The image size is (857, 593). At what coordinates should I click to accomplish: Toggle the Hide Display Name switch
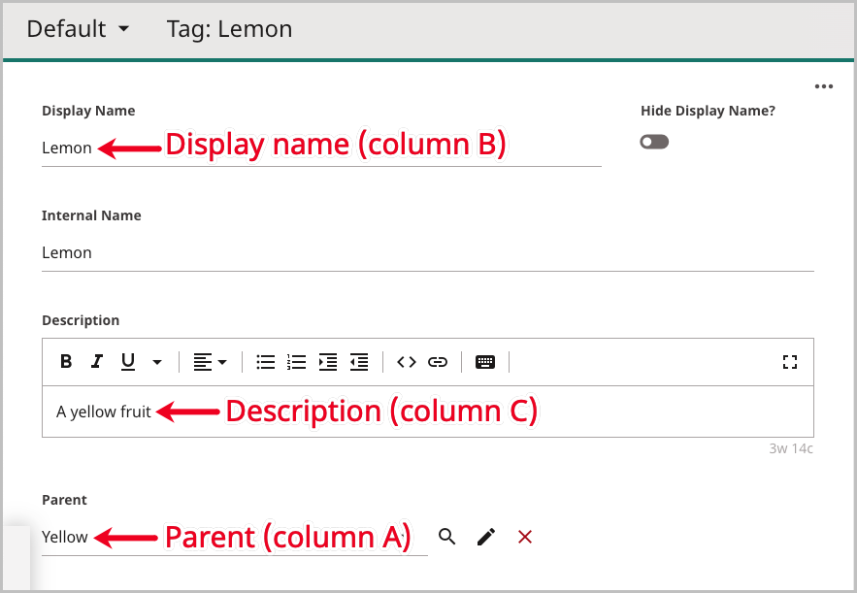[x=654, y=142]
